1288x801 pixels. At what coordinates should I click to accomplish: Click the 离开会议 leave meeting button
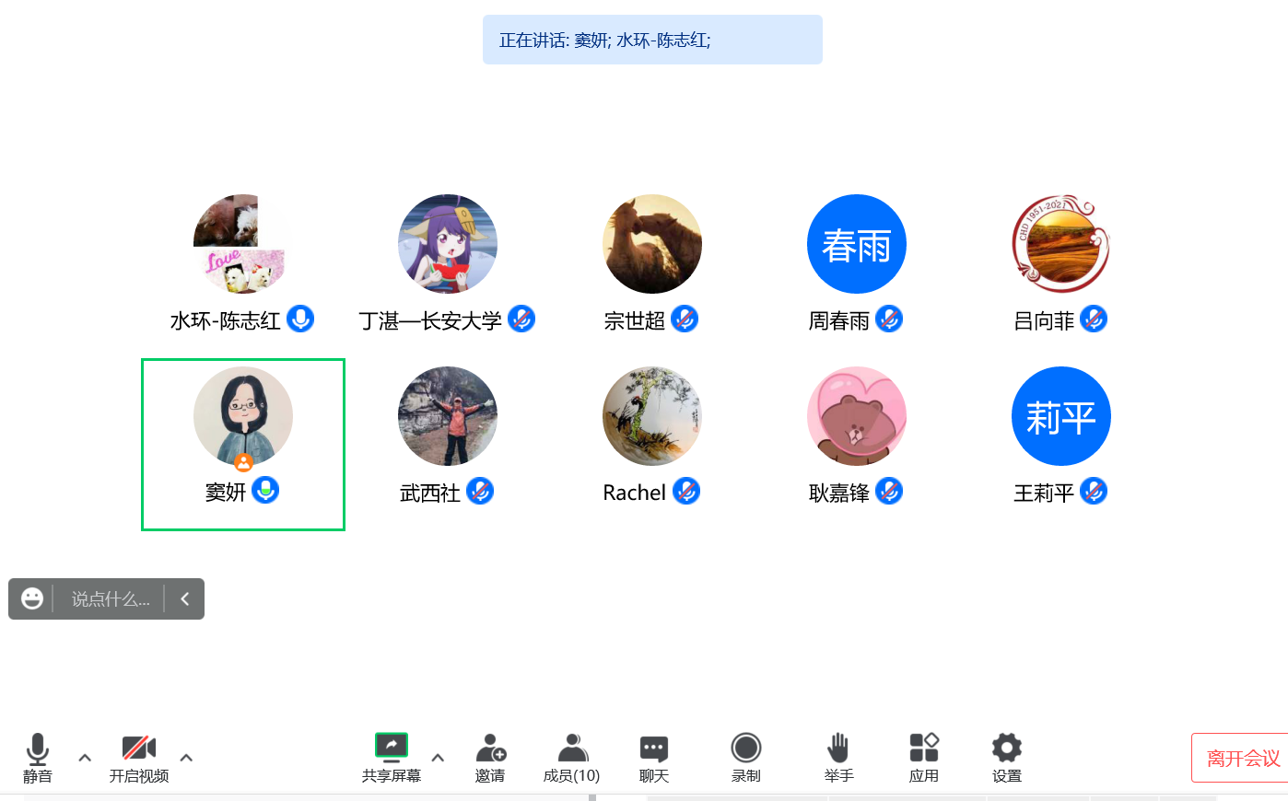1240,758
